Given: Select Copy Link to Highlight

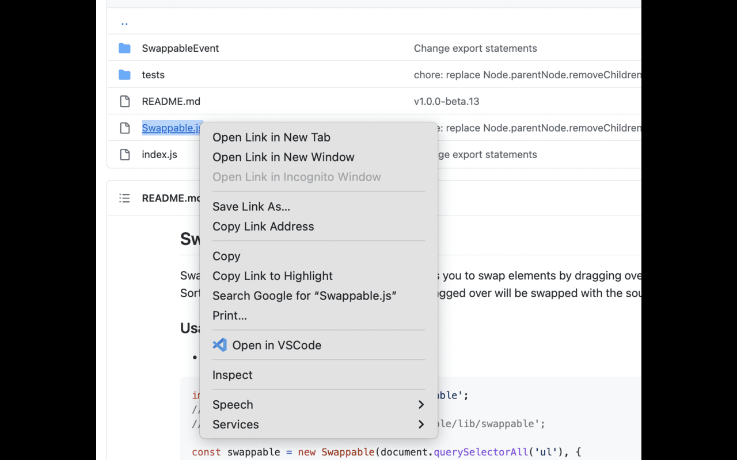Looking at the screenshot, I should tap(272, 275).
